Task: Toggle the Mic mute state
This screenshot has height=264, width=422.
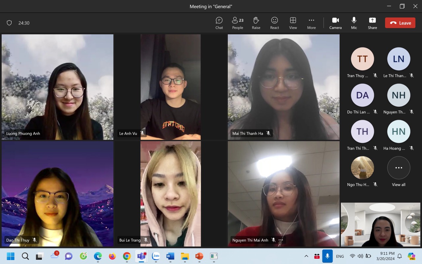Action: (x=354, y=23)
